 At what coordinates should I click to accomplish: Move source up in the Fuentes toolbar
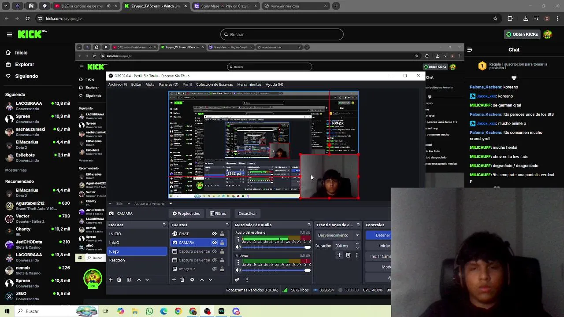(202, 280)
